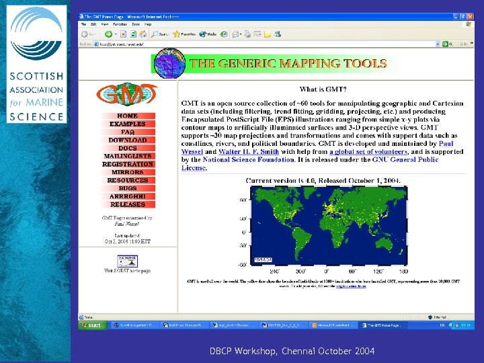Screen dimensions: 484x363
Task: Click the Windows flag logo at menu bar end
Action: (469, 24)
